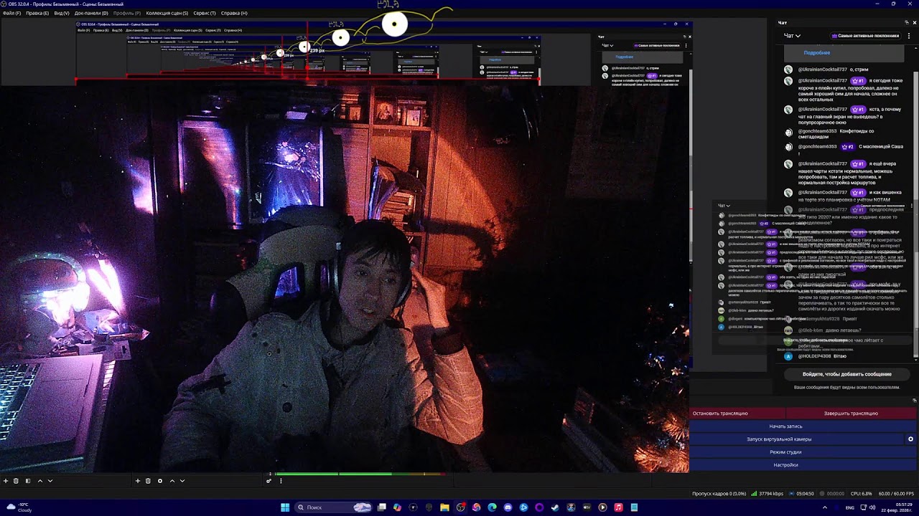This screenshot has height=516, width=919.
Task: Open Microsoft Edge from the taskbar
Action: [492, 507]
